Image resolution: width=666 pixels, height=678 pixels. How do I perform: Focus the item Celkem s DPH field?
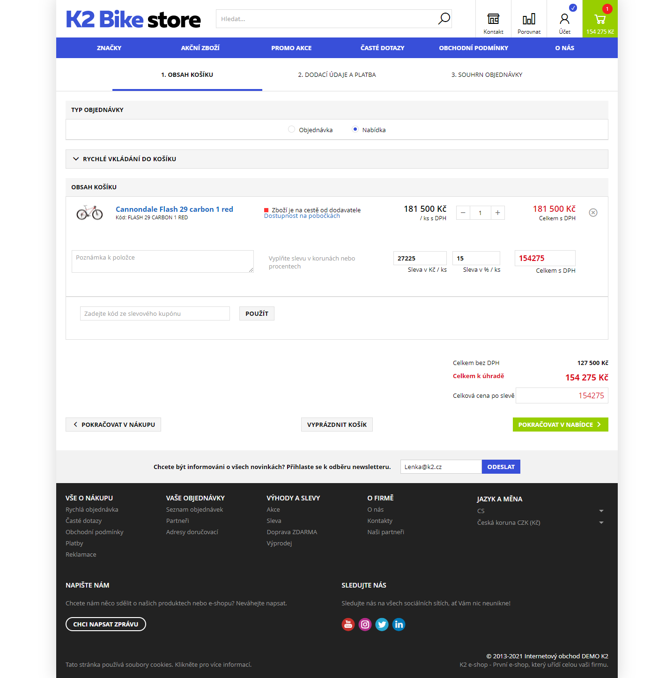click(x=545, y=258)
